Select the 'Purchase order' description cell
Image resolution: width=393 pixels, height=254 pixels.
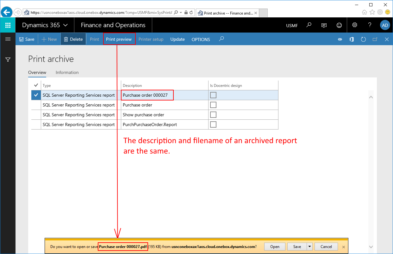[165, 105]
